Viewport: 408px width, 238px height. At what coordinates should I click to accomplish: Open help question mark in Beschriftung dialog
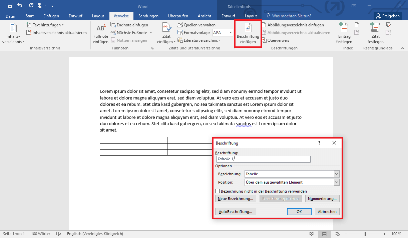point(319,143)
